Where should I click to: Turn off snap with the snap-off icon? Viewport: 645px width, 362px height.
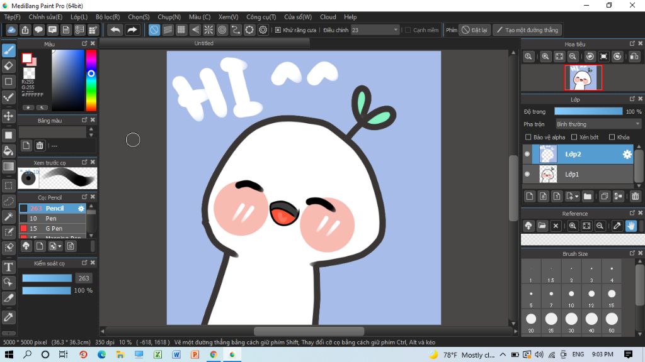pyautogui.click(x=154, y=30)
